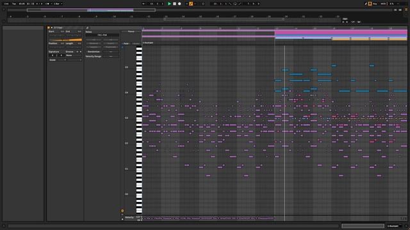The image size is (410, 230).
Task: Click the Duplicate button
Action: pyautogui.click(x=111, y=47)
